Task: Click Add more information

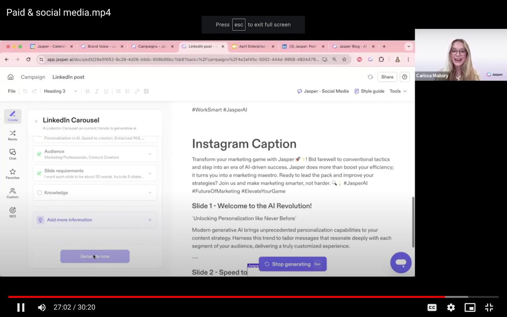Action: tap(95, 220)
